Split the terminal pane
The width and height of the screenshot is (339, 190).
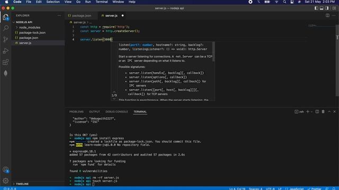pyautogui.click(x=317, y=111)
